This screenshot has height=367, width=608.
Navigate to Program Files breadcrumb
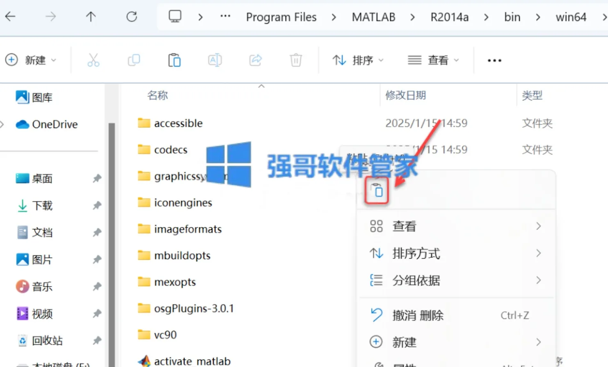tap(281, 17)
